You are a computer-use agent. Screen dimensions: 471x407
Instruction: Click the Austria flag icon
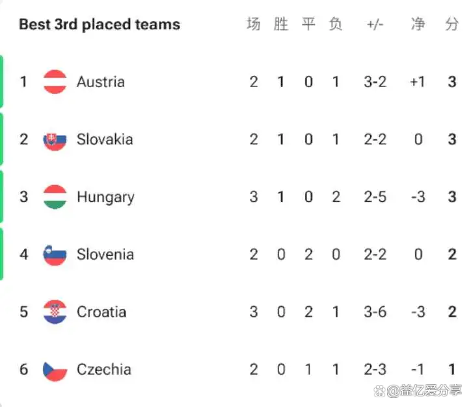click(x=55, y=82)
